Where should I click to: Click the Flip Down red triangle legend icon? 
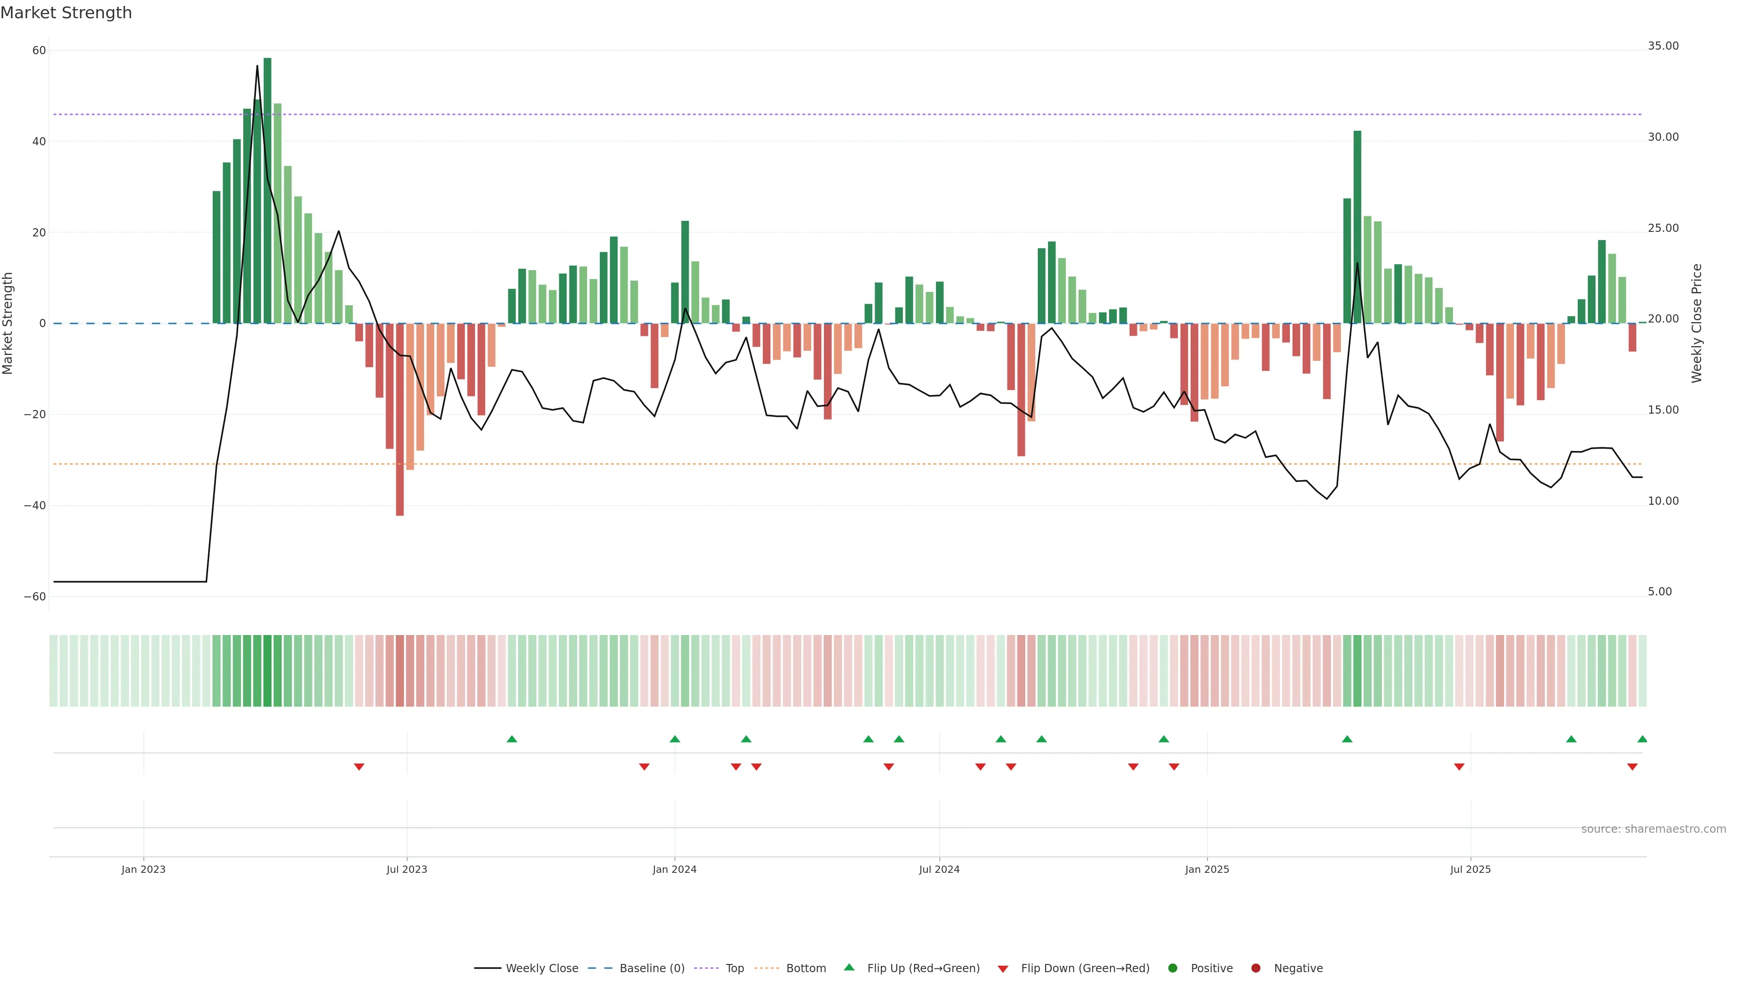point(1003,969)
